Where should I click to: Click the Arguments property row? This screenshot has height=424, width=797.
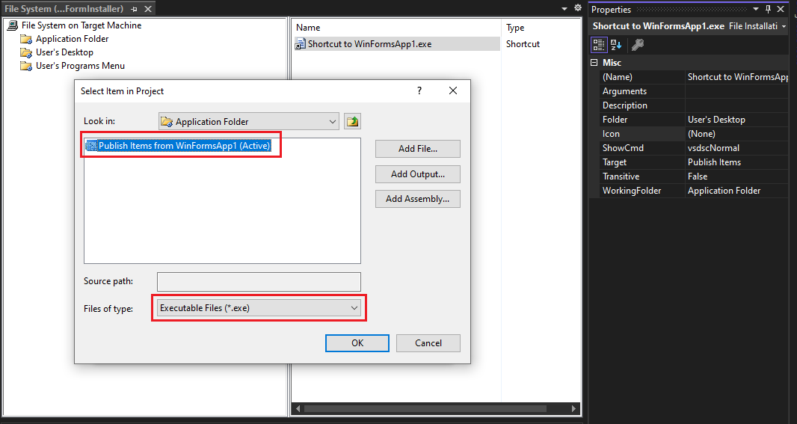coord(694,91)
